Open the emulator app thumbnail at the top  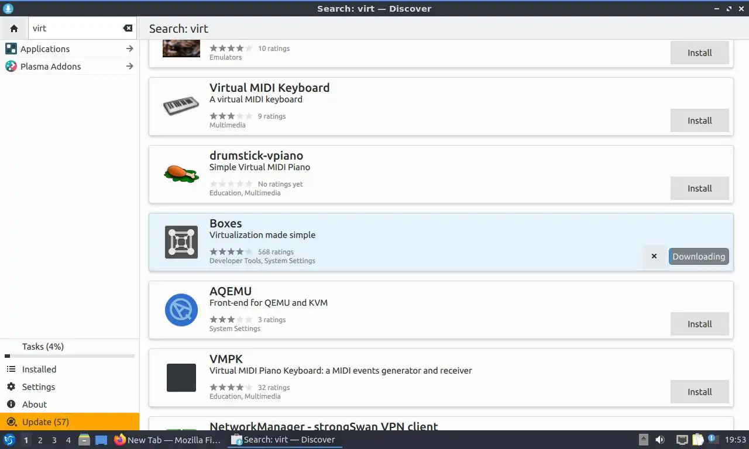coord(181,48)
